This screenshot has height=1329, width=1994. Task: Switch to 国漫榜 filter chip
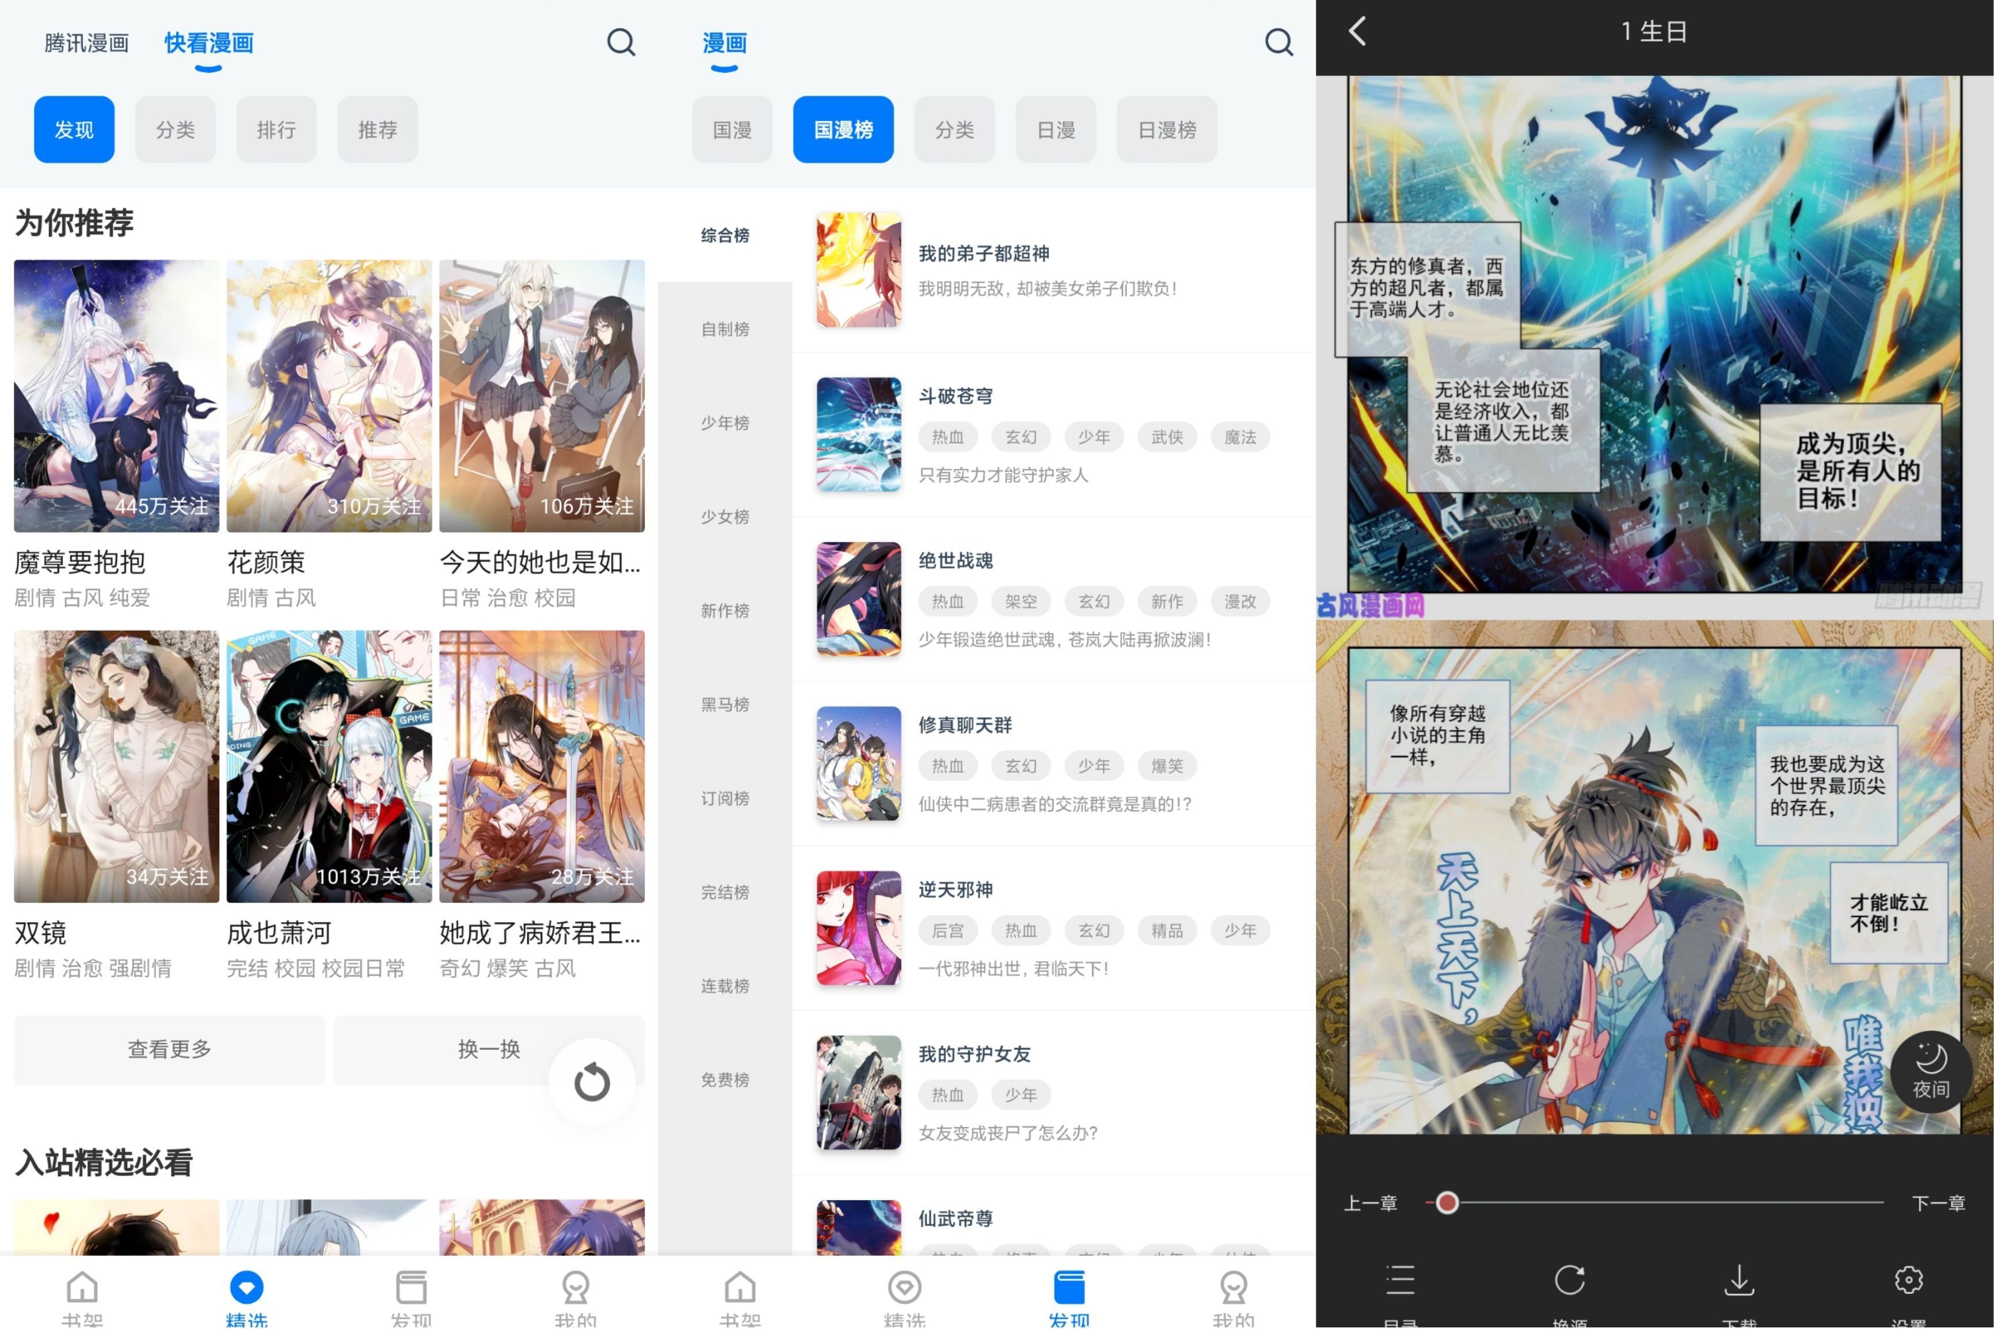(843, 130)
